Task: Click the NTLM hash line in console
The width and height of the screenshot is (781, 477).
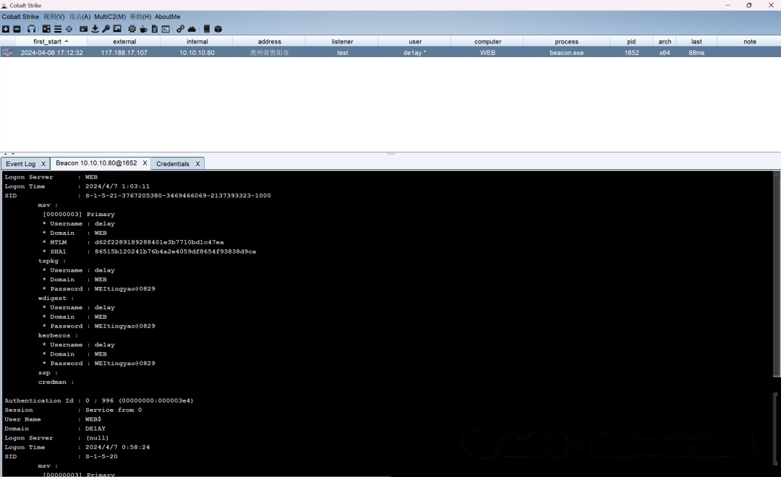Action: coord(133,243)
